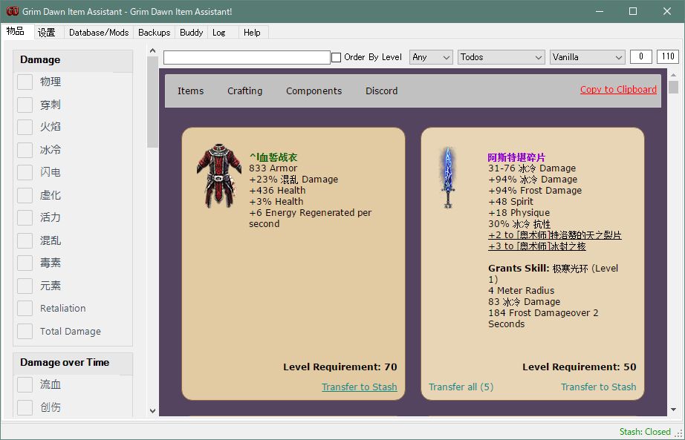Screen dimensions: 685x440
Task: Check the Total Damage filter
Action: (25, 331)
